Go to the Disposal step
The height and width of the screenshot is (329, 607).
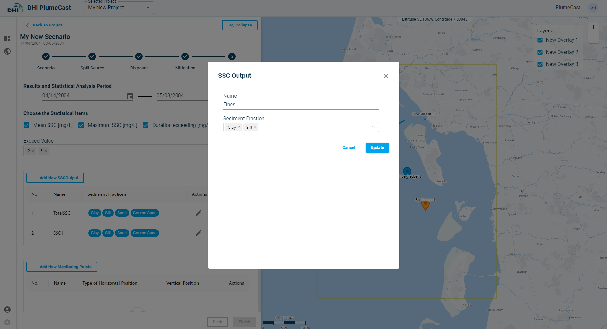click(139, 56)
